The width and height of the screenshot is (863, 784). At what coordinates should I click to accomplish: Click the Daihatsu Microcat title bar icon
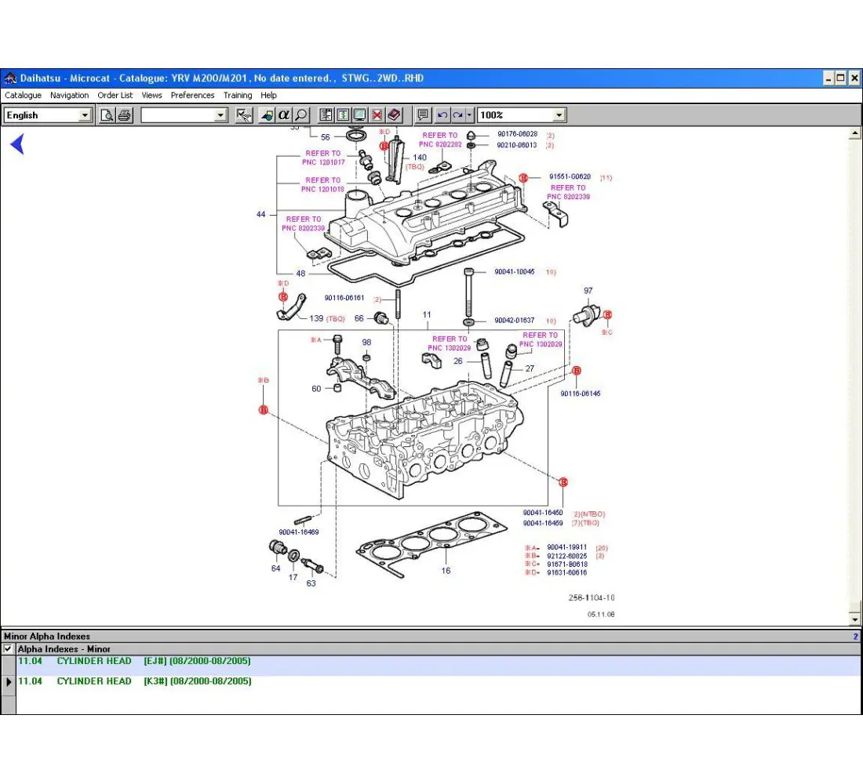coord(10,78)
